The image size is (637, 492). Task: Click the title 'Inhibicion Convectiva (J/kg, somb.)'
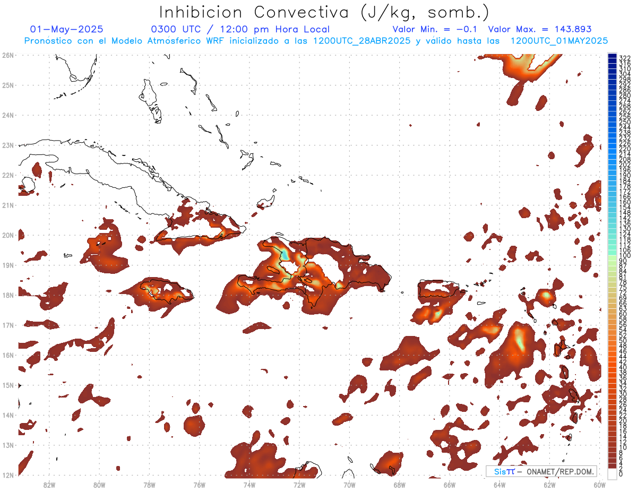pyautogui.click(x=324, y=13)
